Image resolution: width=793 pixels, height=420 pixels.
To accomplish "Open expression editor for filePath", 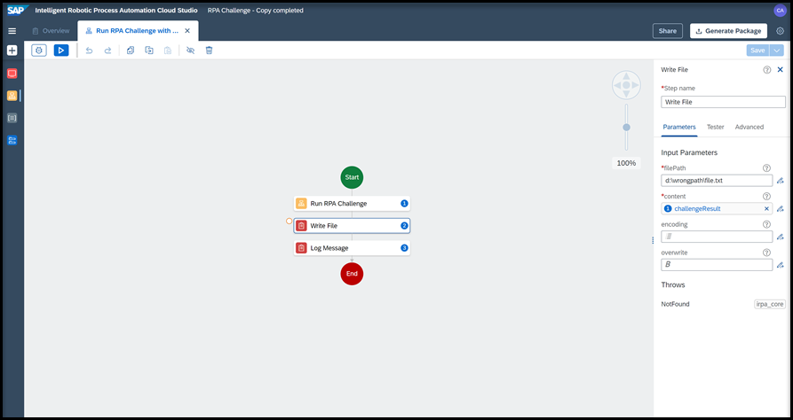I will 780,181.
